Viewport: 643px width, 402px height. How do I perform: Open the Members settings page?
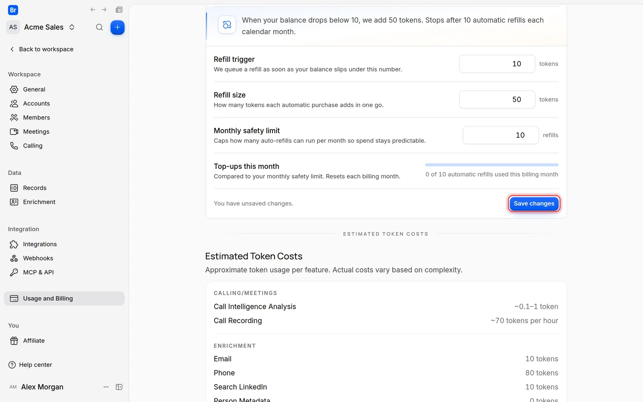[64, 117]
